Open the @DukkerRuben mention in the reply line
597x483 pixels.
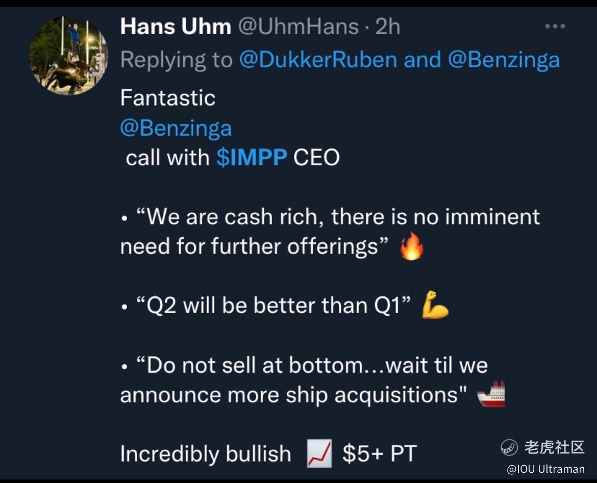[x=318, y=60]
